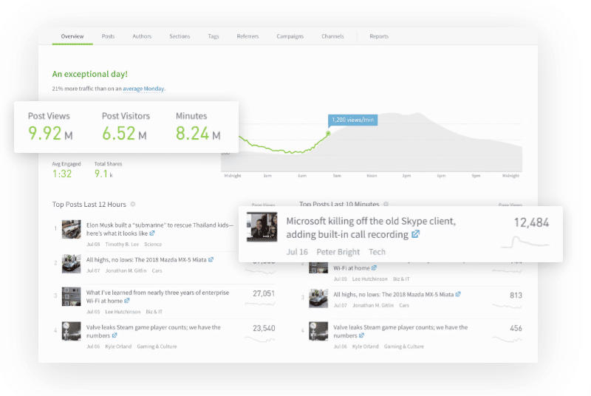Open Valve Steam post title in Last 12 Hours list
The height and width of the screenshot is (396, 591).
pos(154,331)
